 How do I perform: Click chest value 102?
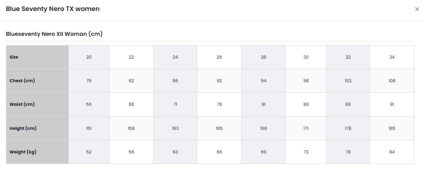coord(348,81)
